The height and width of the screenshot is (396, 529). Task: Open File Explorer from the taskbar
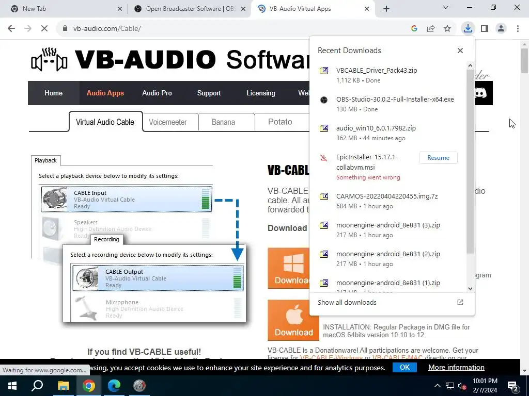coord(63,386)
